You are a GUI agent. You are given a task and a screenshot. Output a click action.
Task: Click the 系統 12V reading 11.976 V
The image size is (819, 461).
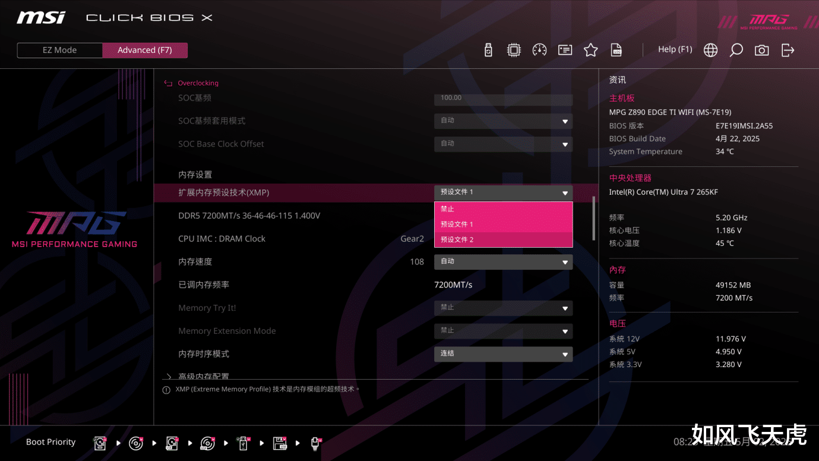pos(731,339)
